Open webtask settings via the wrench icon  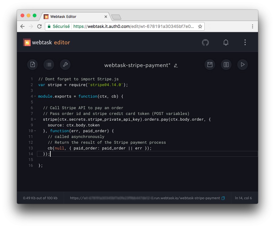(x=65, y=65)
